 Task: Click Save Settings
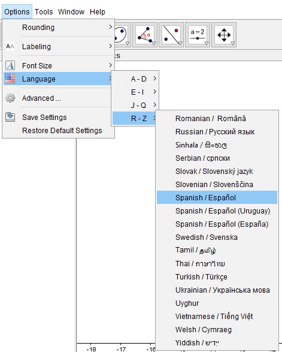pyautogui.click(x=58, y=117)
